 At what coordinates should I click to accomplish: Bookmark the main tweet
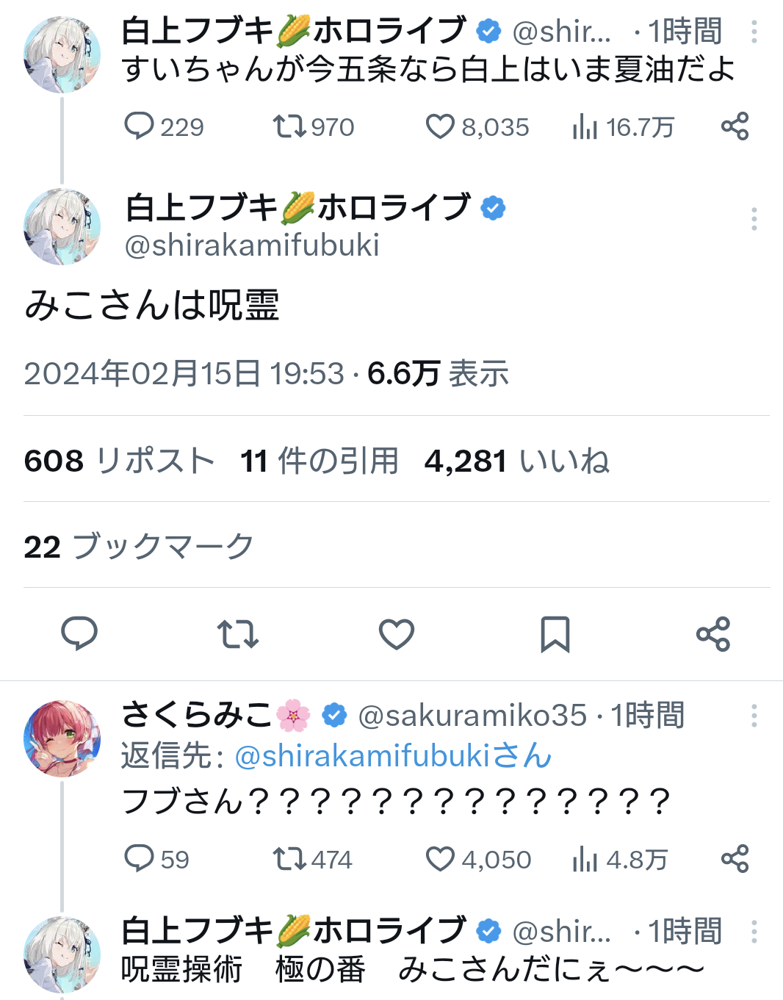tap(555, 634)
